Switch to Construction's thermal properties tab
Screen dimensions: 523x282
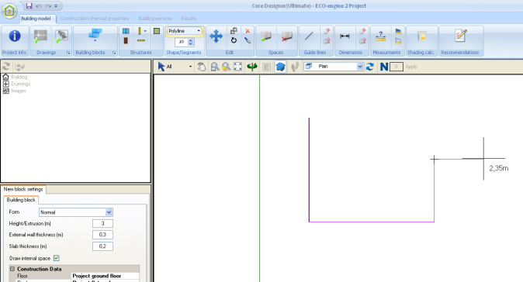(95, 19)
